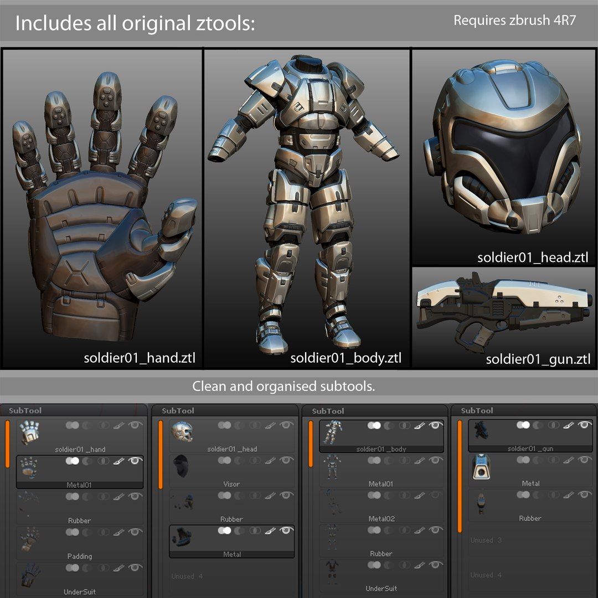This screenshot has height=598, width=598.
Task: Select body panel UnderSuit subtool row
Action: point(382,576)
